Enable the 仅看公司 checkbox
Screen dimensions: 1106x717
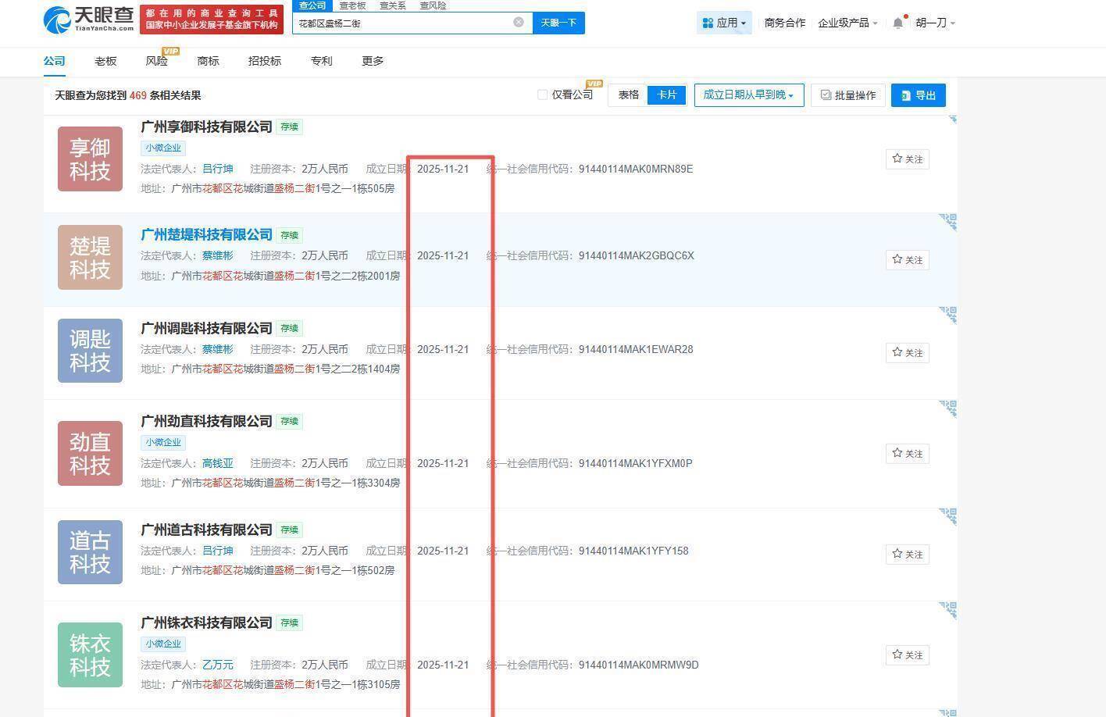[x=543, y=94]
